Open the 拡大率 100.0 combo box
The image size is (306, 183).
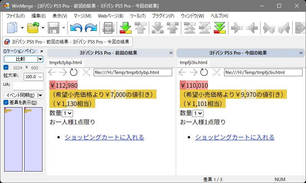[x=33, y=77]
